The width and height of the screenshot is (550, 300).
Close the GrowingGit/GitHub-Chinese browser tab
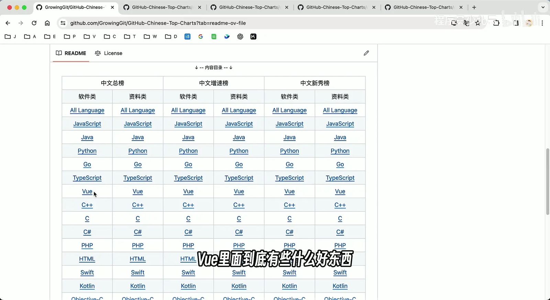(112, 7)
